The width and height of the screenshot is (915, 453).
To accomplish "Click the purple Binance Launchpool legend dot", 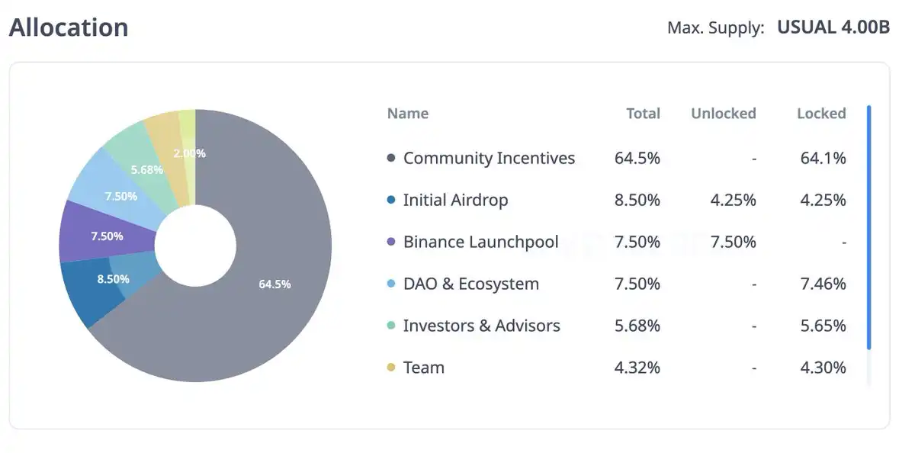I will pos(391,243).
